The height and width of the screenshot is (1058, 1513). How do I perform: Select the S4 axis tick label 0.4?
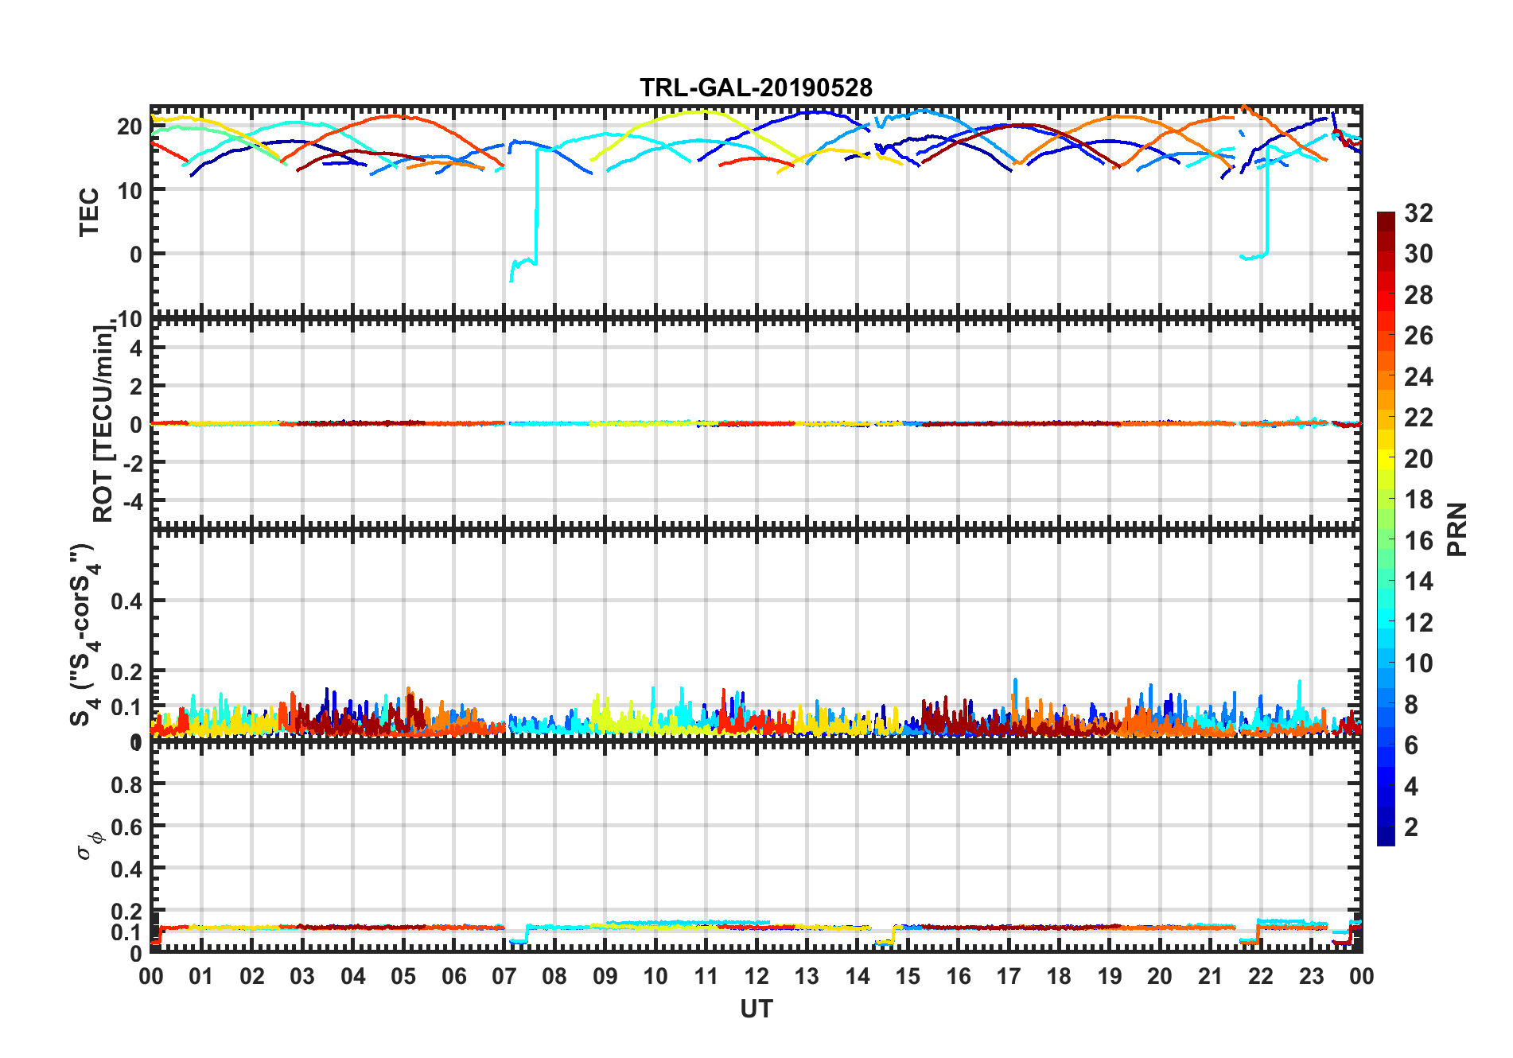(127, 601)
